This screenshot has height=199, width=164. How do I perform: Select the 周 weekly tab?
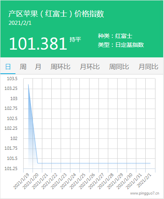pyautogui.click(x=23, y=67)
